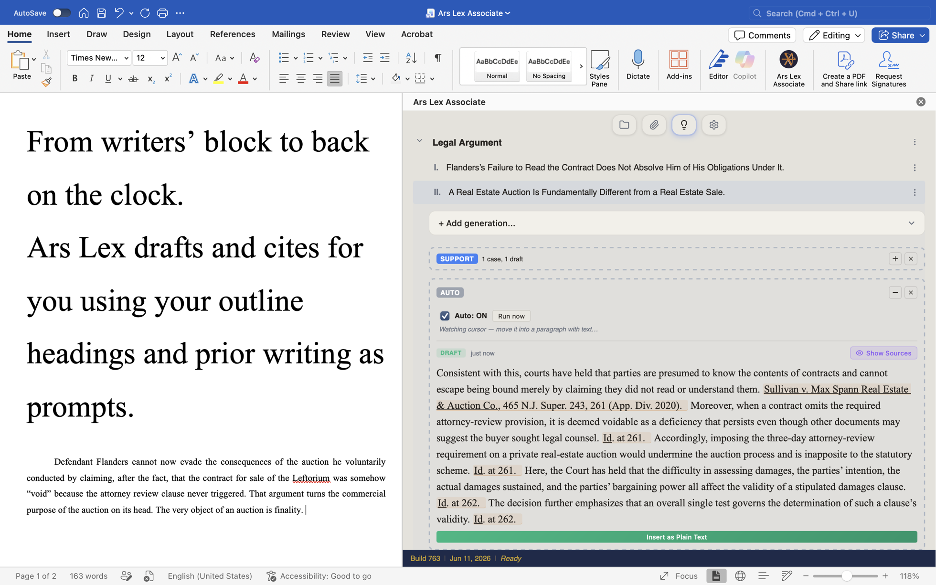Open the Acrobat tab
Image resolution: width=936 pixels, height=585 pixels.
pyautogui.click(x=416, y=34)
